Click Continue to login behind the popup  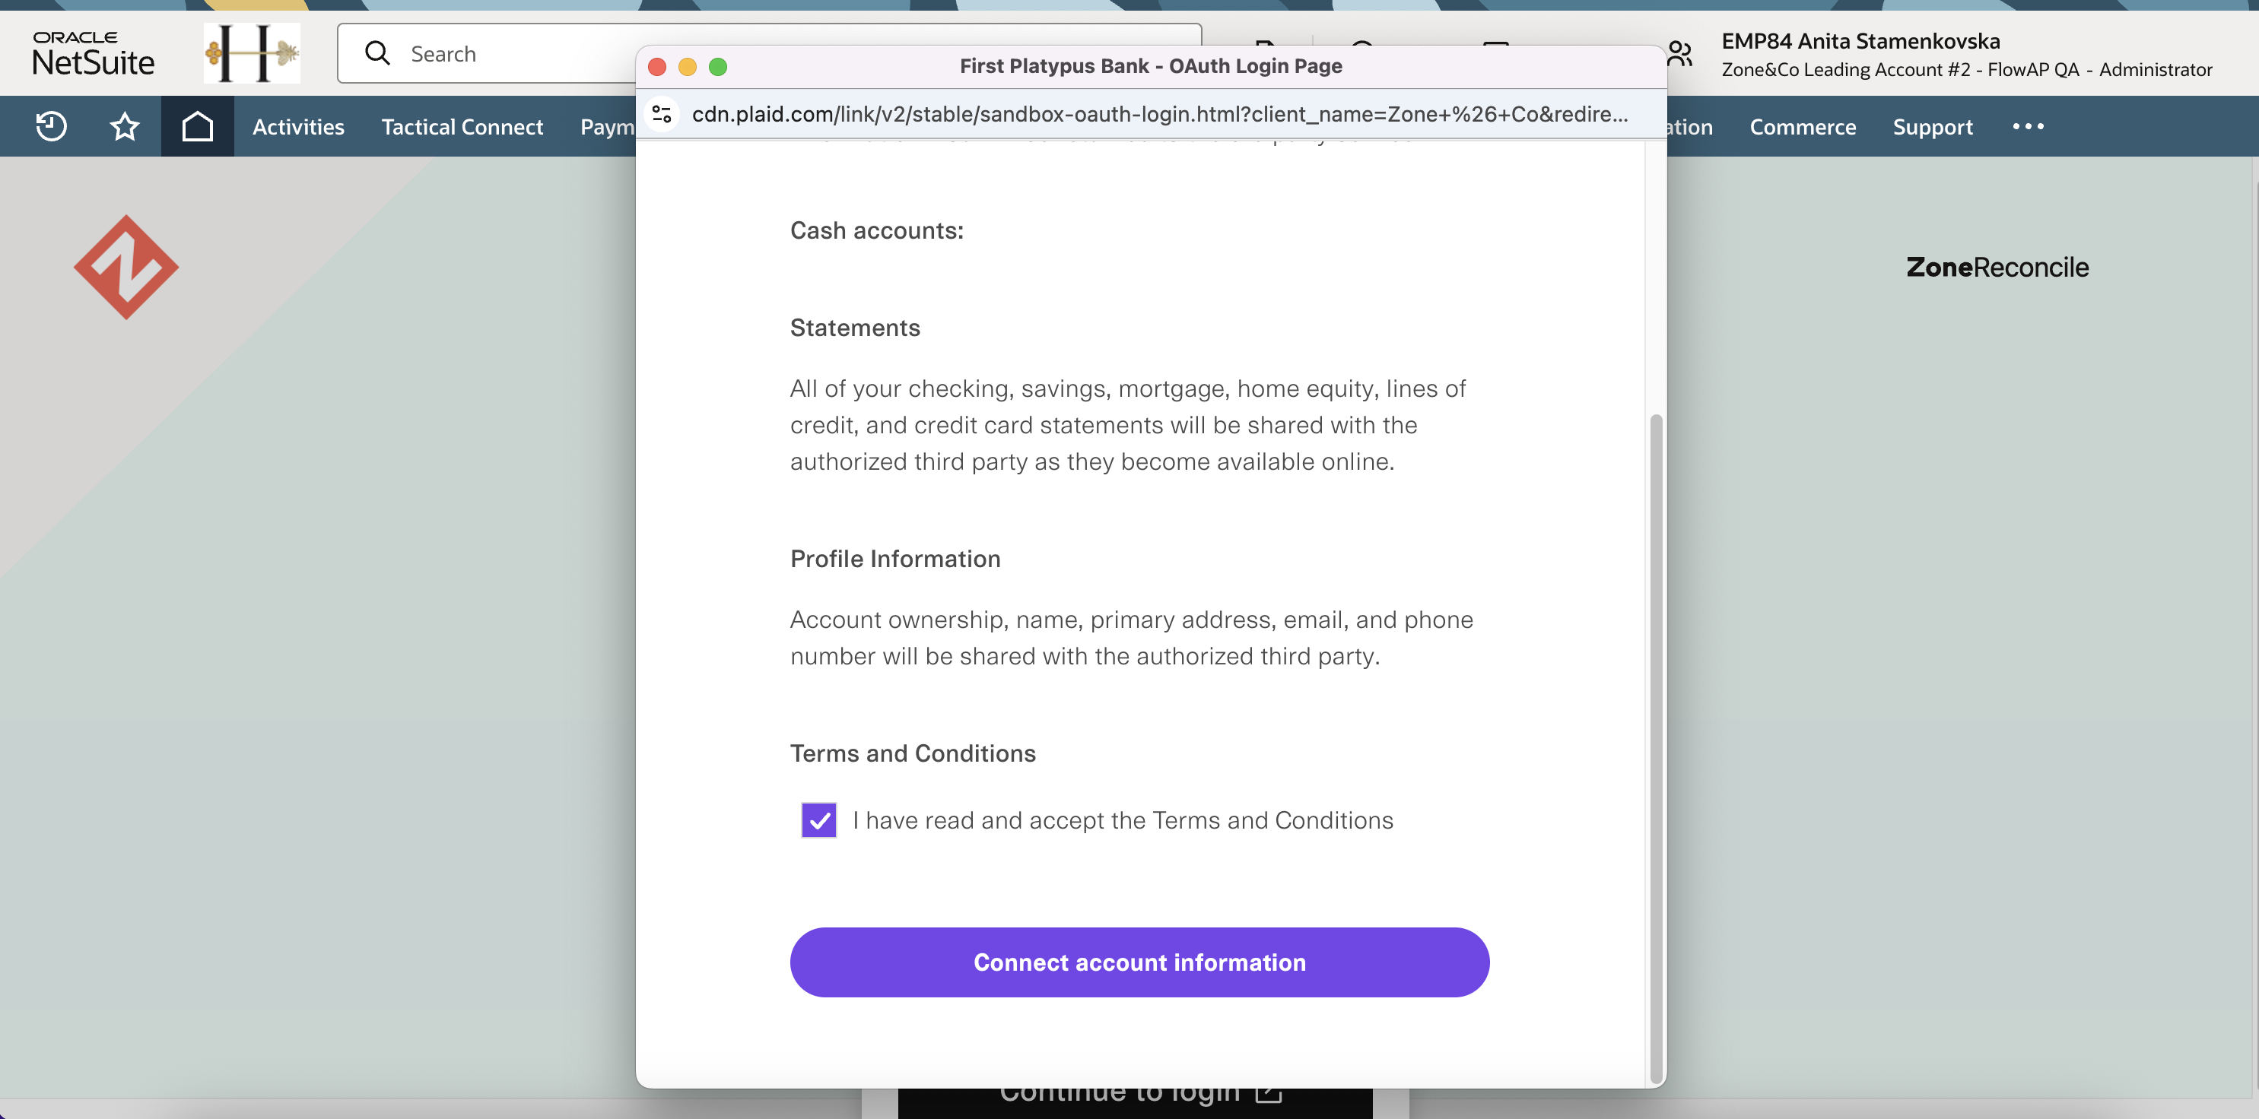pyautogui.click(x=1136, y=1102)
